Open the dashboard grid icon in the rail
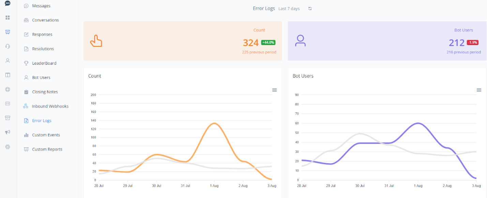 [7, 17]
